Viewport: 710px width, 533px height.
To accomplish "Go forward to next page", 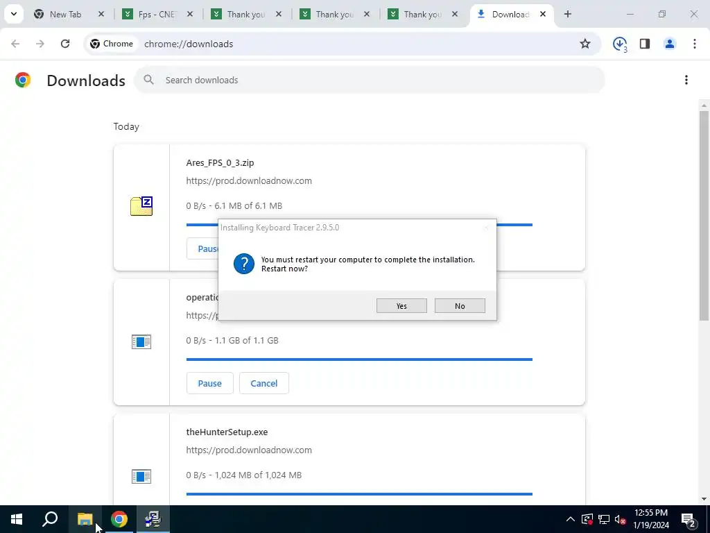I will coord(40,44).
